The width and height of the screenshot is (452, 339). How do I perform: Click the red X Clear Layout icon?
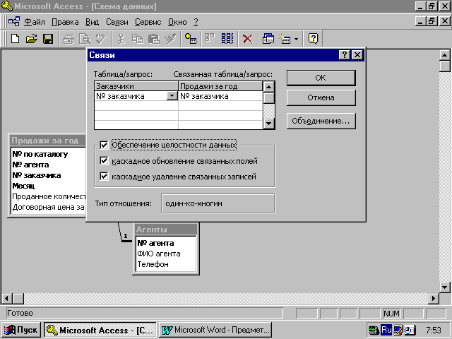pyautogui.click(x=248, y=39)
